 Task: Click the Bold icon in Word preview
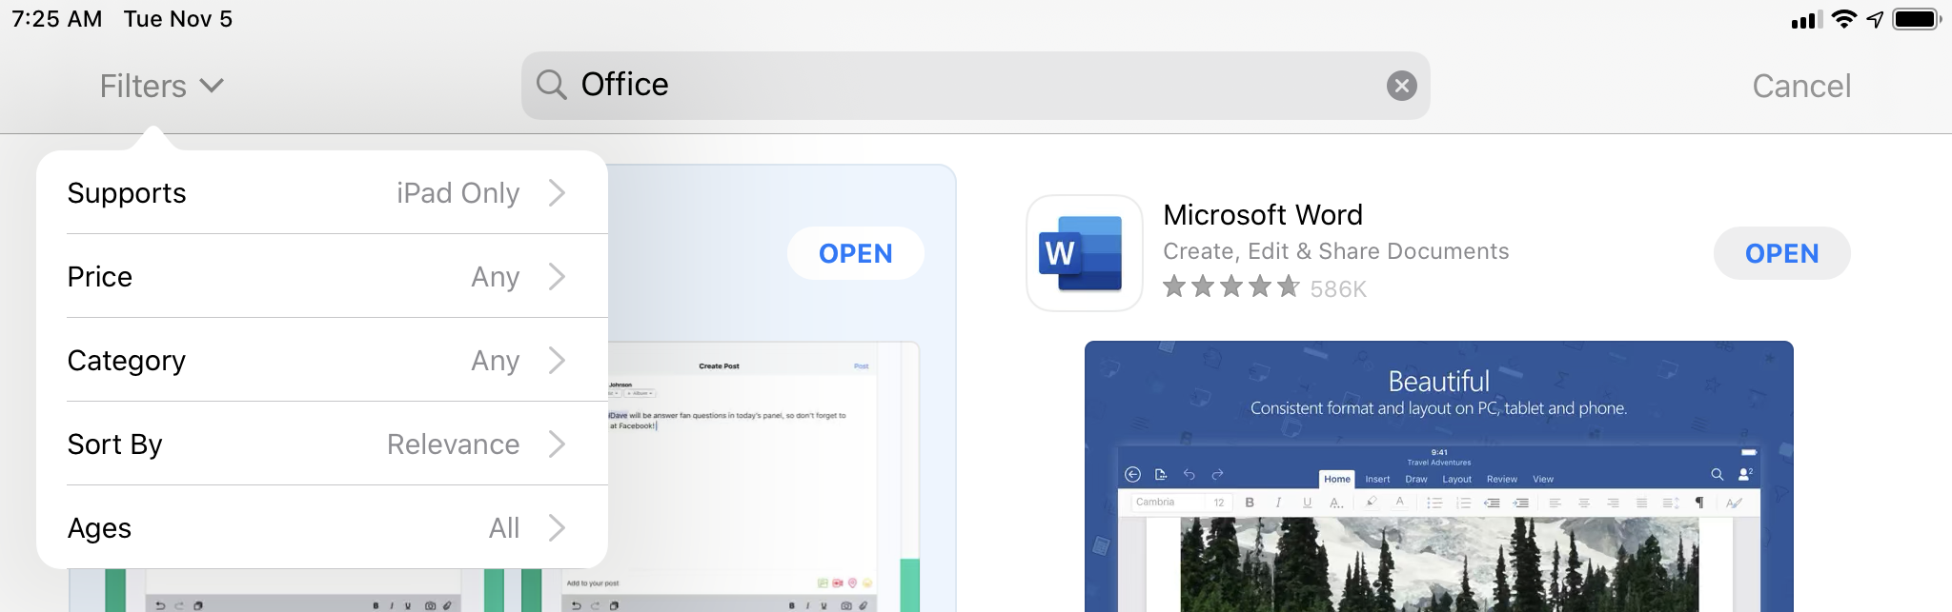pos(1250,503)
